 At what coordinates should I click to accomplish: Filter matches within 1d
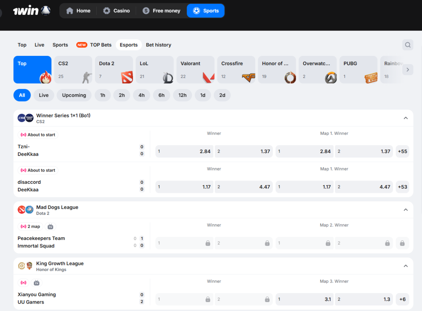[x=203, y=95]
